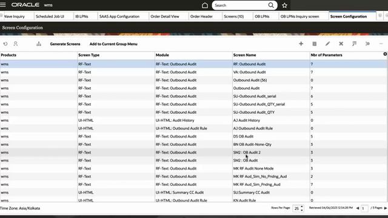Increase Rows Per Page value
Image resolution: width=388 pixels, height=218 pixels.
coord(302,206)
